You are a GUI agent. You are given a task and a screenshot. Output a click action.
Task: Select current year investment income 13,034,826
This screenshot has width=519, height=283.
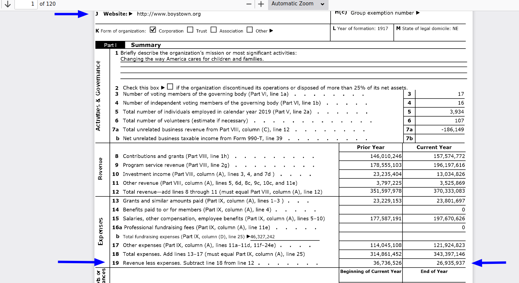point(451,174)
